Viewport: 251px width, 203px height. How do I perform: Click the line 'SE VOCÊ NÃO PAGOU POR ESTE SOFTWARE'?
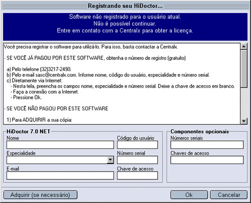click(x=56, y=108)
